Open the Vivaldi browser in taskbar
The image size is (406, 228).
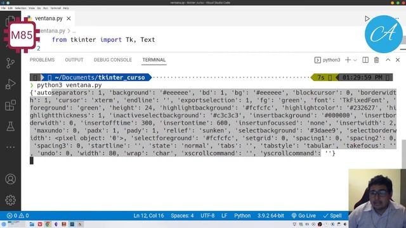(x=40, y=224)
